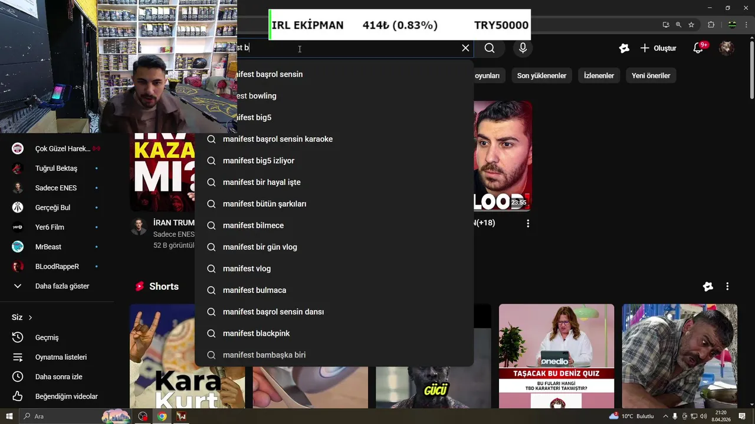Open options for the 23:55 video

pyautogui.click(x=528, y=223)
